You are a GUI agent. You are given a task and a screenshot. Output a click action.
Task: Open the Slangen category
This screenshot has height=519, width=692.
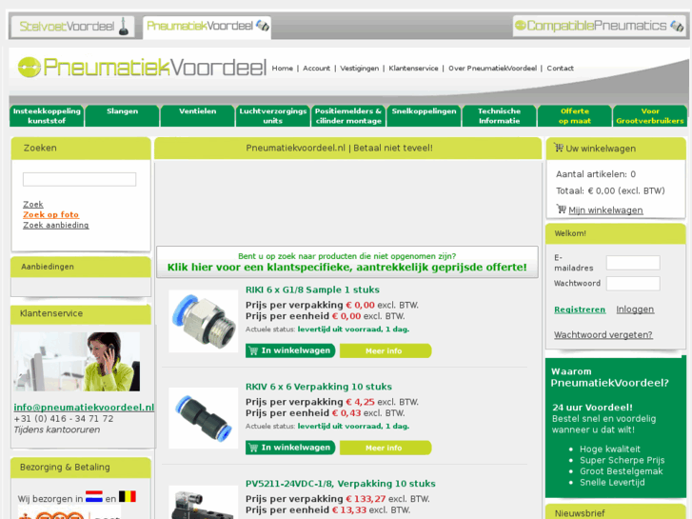pos(122,116)
